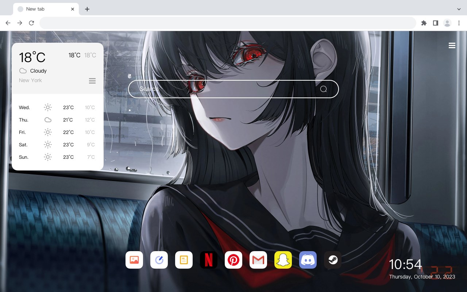This screenshot has width=467, height=292.
Task: Open the Snapchat shortcut
Action: tap(283, 260)
